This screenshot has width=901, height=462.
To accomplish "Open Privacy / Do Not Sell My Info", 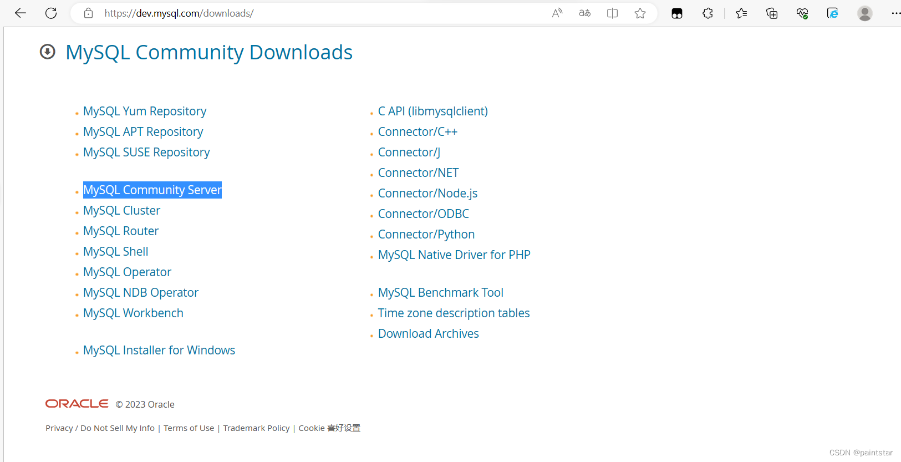I will click(x=100, y=428).
